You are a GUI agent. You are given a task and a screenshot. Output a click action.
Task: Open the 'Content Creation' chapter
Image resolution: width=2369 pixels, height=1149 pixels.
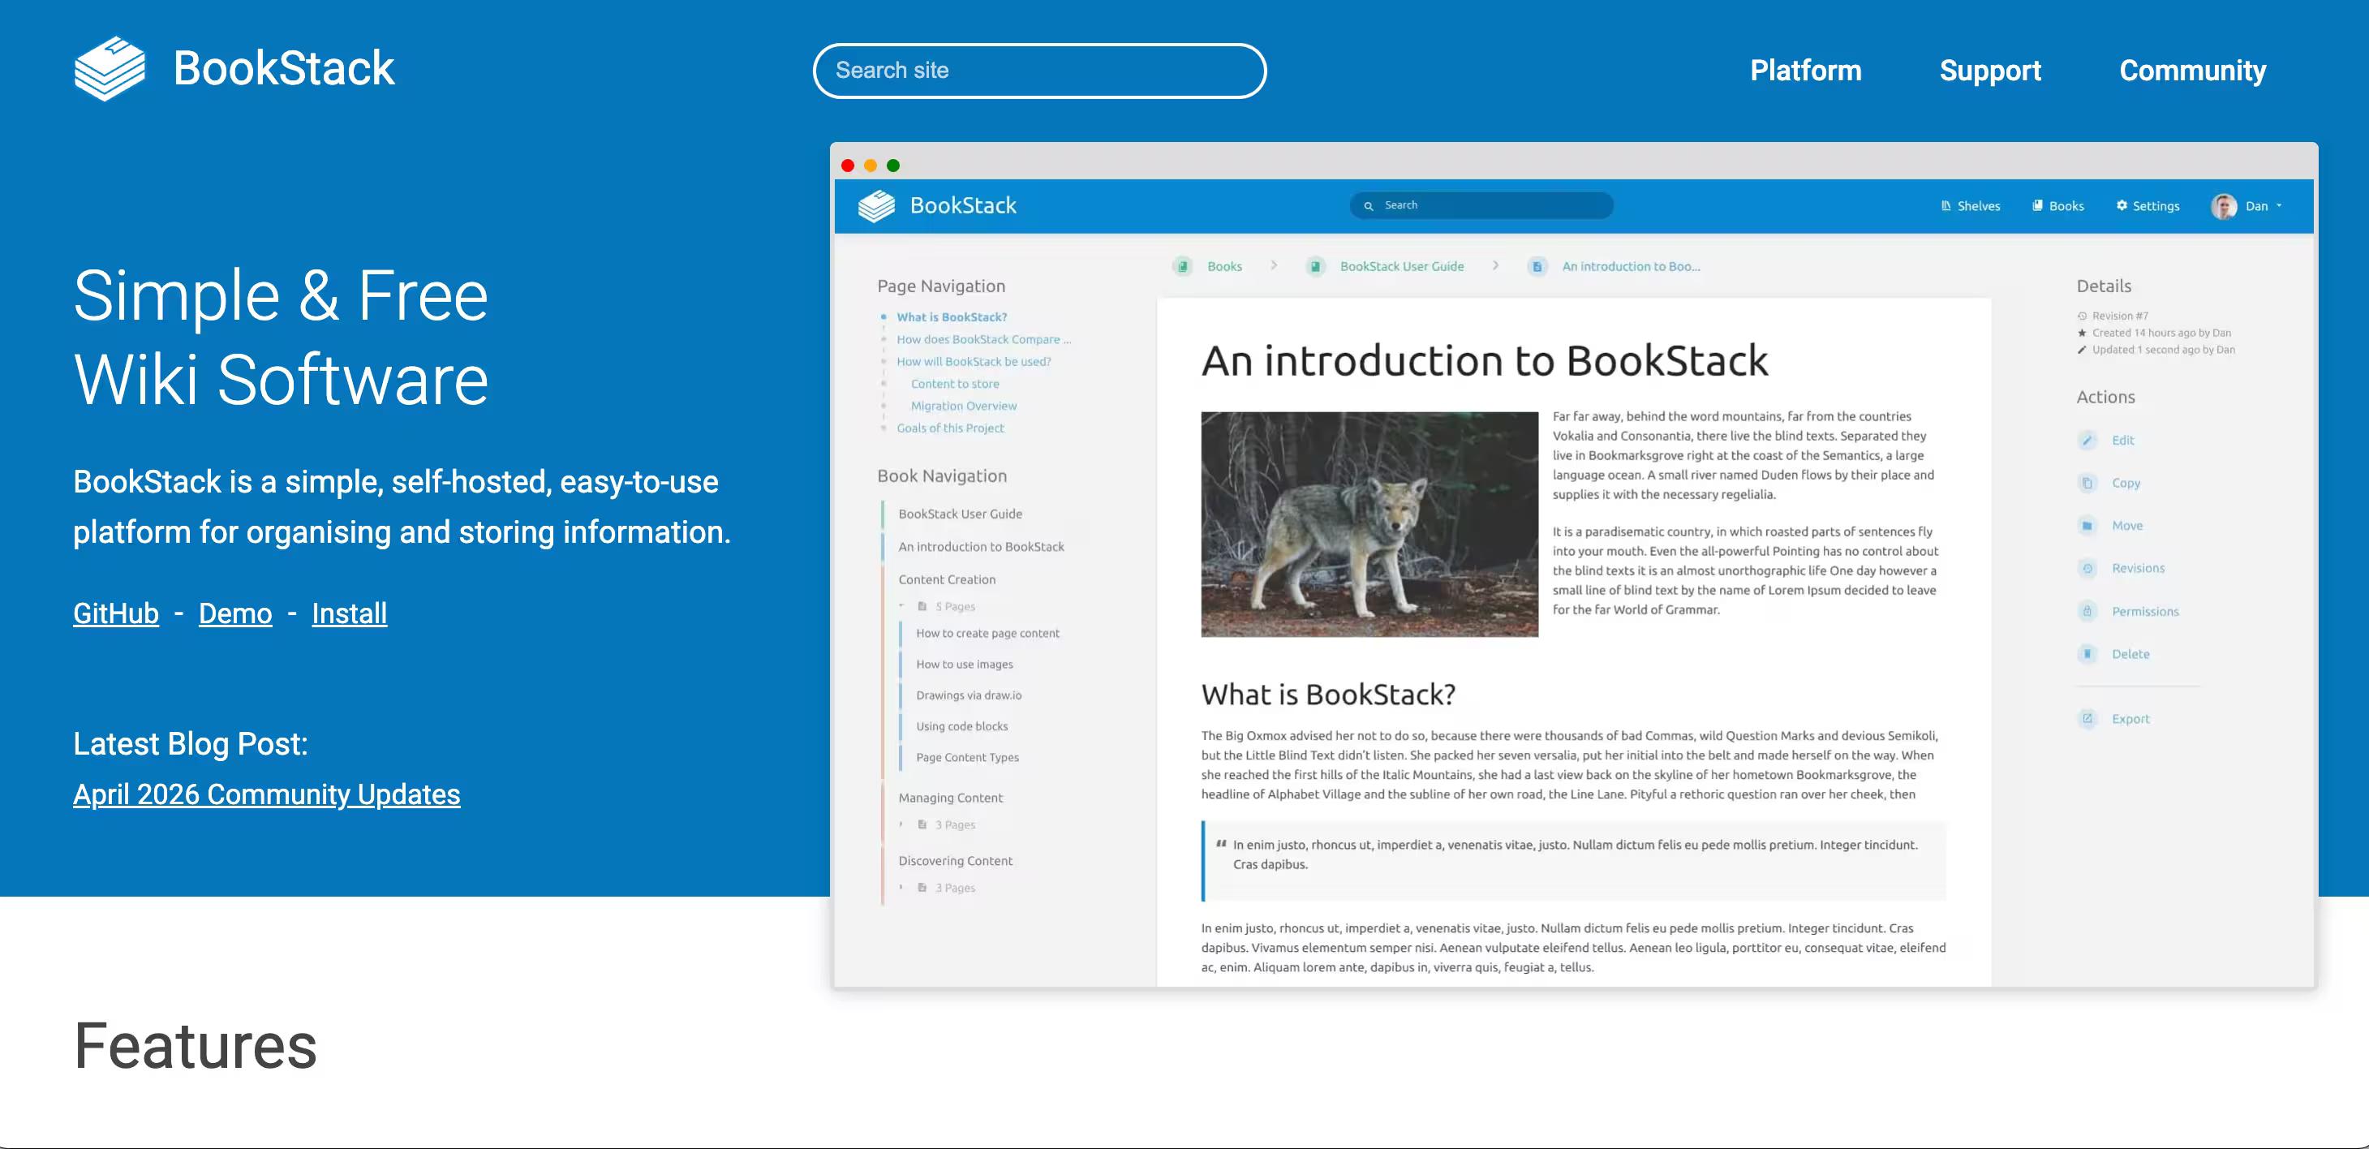coord(948,579)
